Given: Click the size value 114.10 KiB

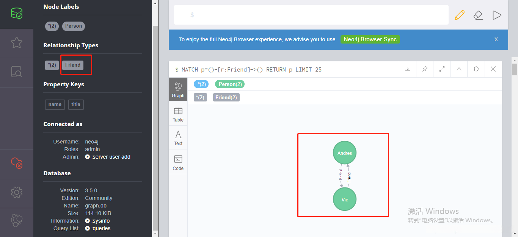Looking at the screenshot, I should click(98, 213).
